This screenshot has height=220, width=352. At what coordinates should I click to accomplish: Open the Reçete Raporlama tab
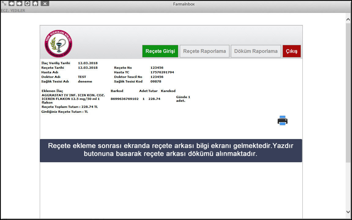tap(205, 51)
